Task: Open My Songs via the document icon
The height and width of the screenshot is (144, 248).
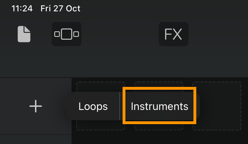Action: tap(24, 34)
